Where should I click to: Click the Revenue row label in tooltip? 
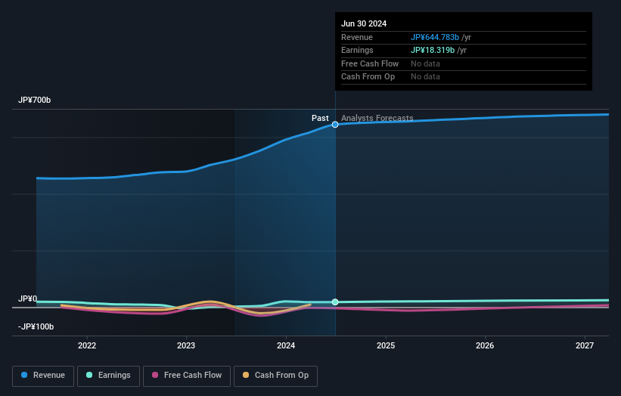[357, 37]
